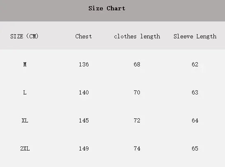The image size is (225, 167).
Task: Select chest value 145
Action: 84,120
